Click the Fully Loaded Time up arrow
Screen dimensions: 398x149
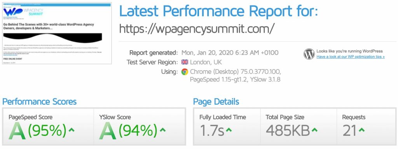[229, 130]
